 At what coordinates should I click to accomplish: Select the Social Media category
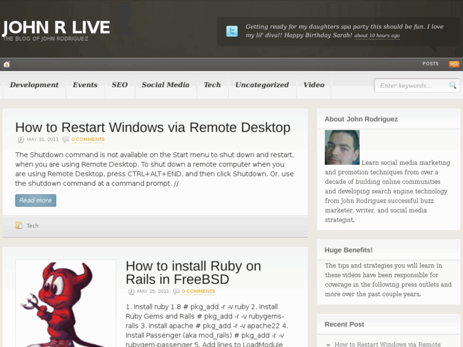click(x=166, y=85)
